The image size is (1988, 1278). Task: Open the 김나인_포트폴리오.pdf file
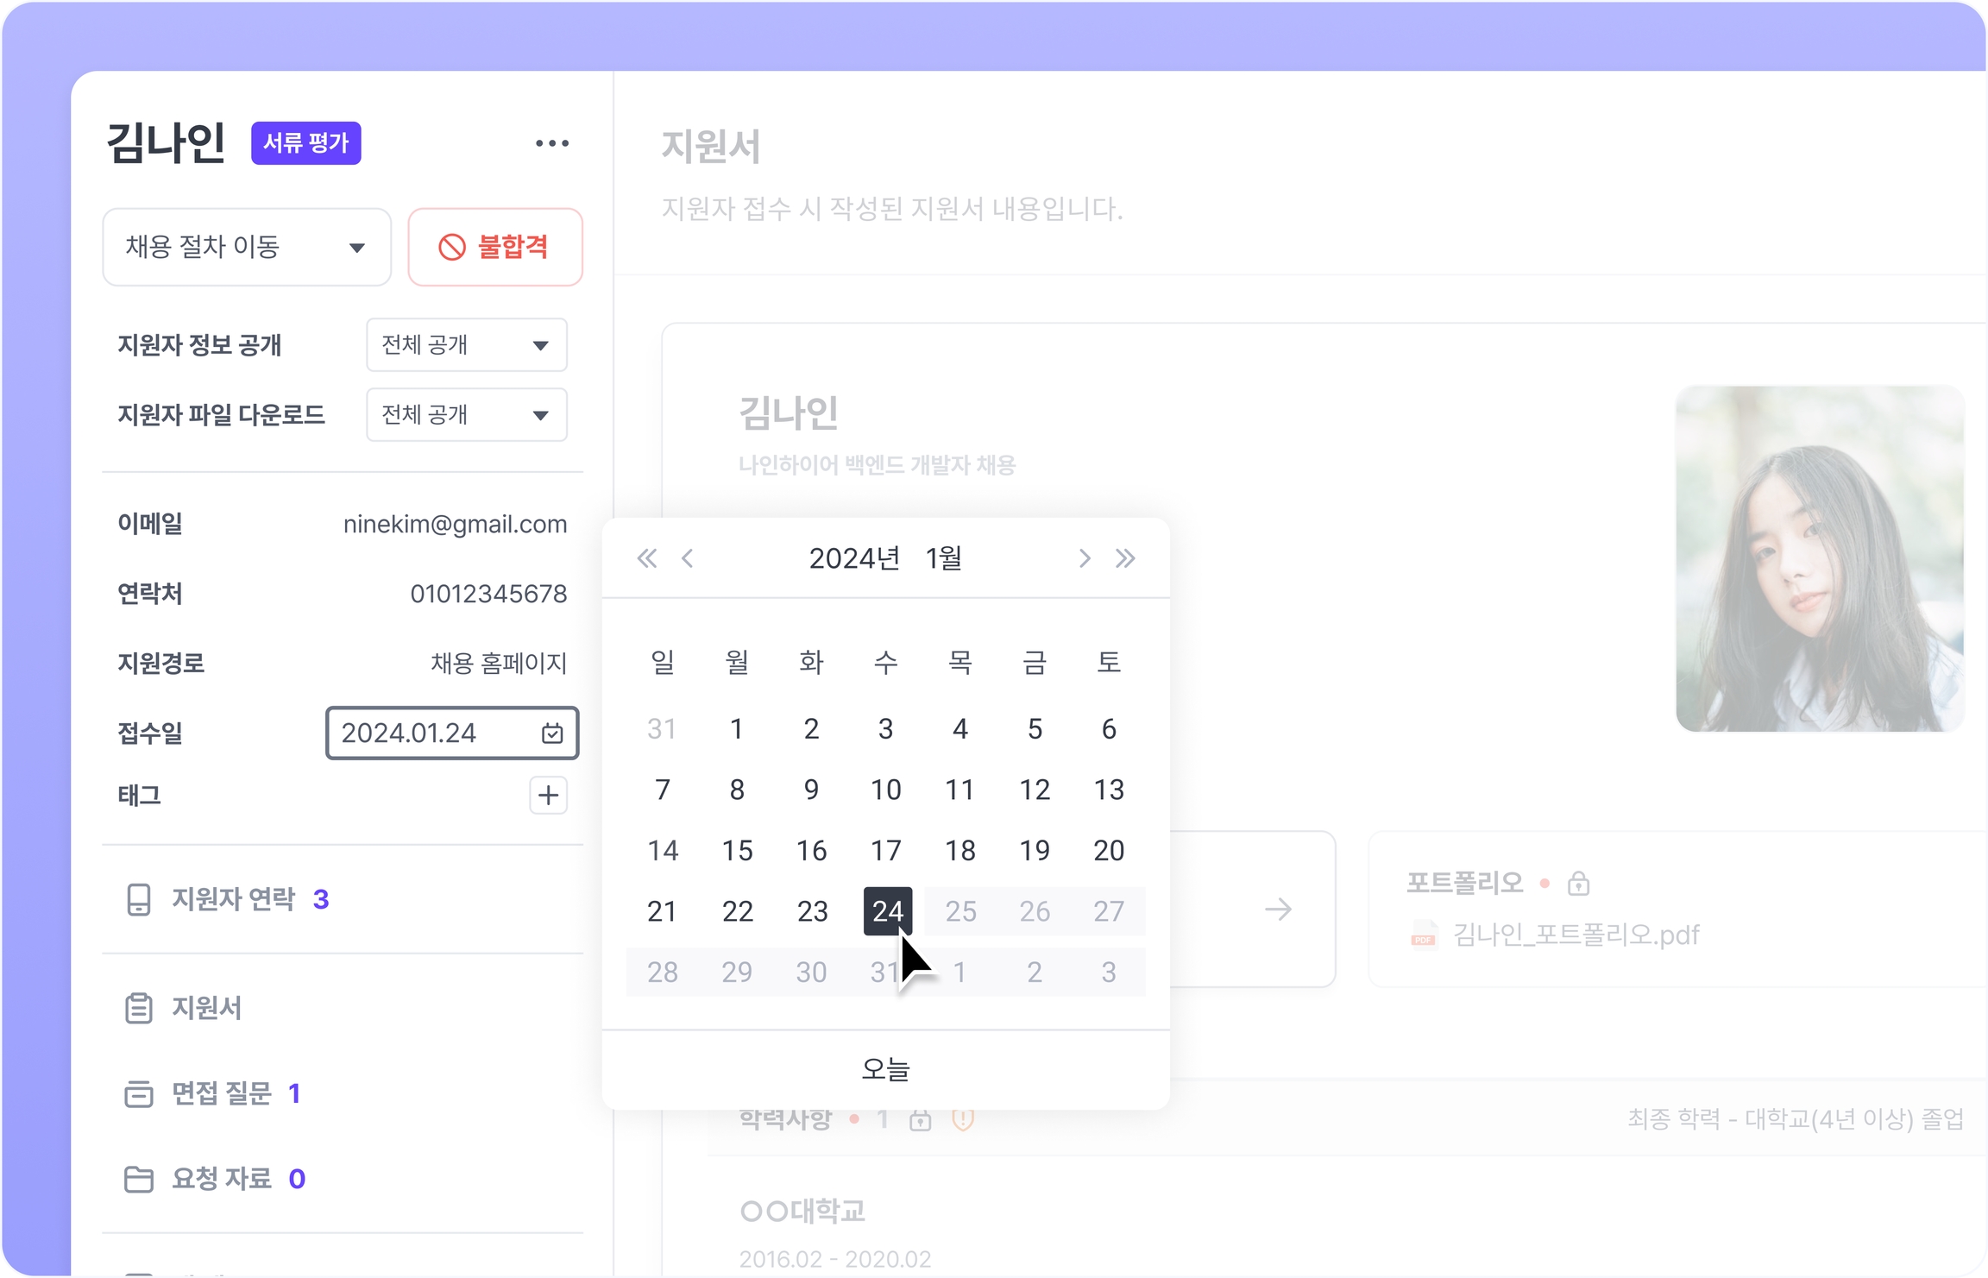pos(1575,935)
